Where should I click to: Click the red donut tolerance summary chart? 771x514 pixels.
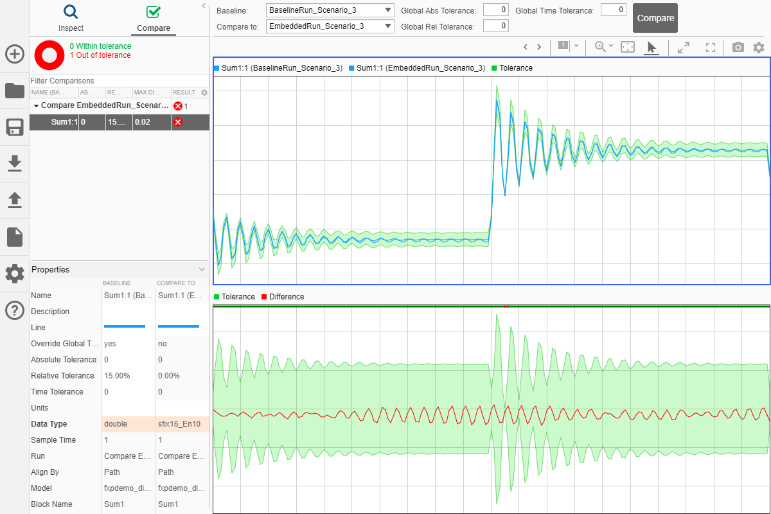49,55
